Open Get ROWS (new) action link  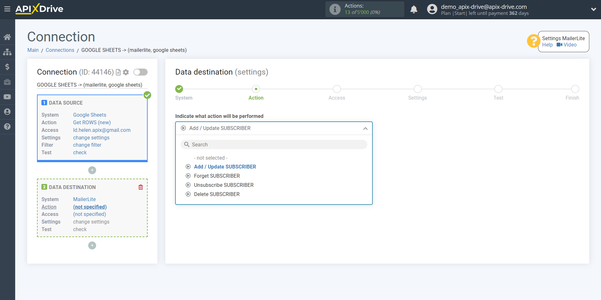pyautogui.click(x=92, y=122)
